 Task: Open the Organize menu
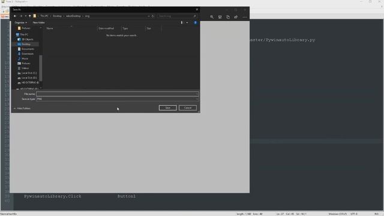click(x=20, y=23)
